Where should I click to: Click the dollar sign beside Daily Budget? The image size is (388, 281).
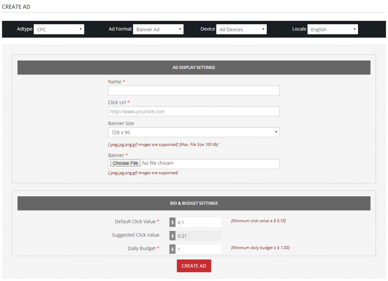coord(172,249)
